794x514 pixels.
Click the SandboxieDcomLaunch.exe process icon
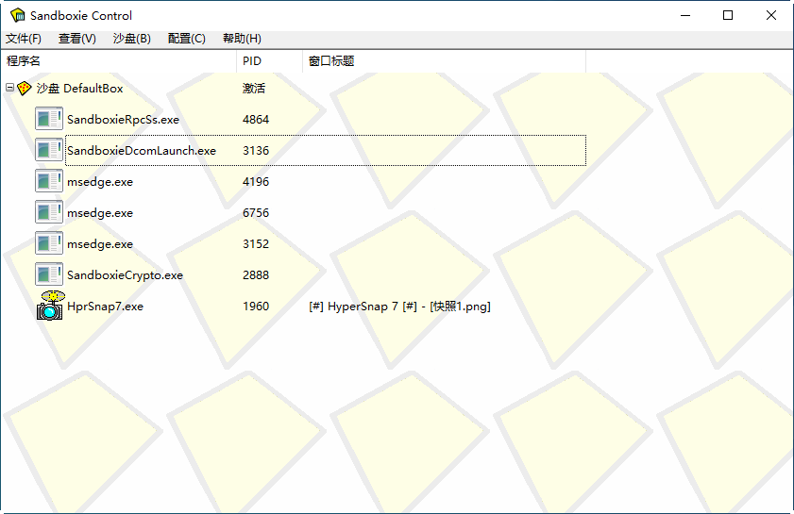(49, 150)
